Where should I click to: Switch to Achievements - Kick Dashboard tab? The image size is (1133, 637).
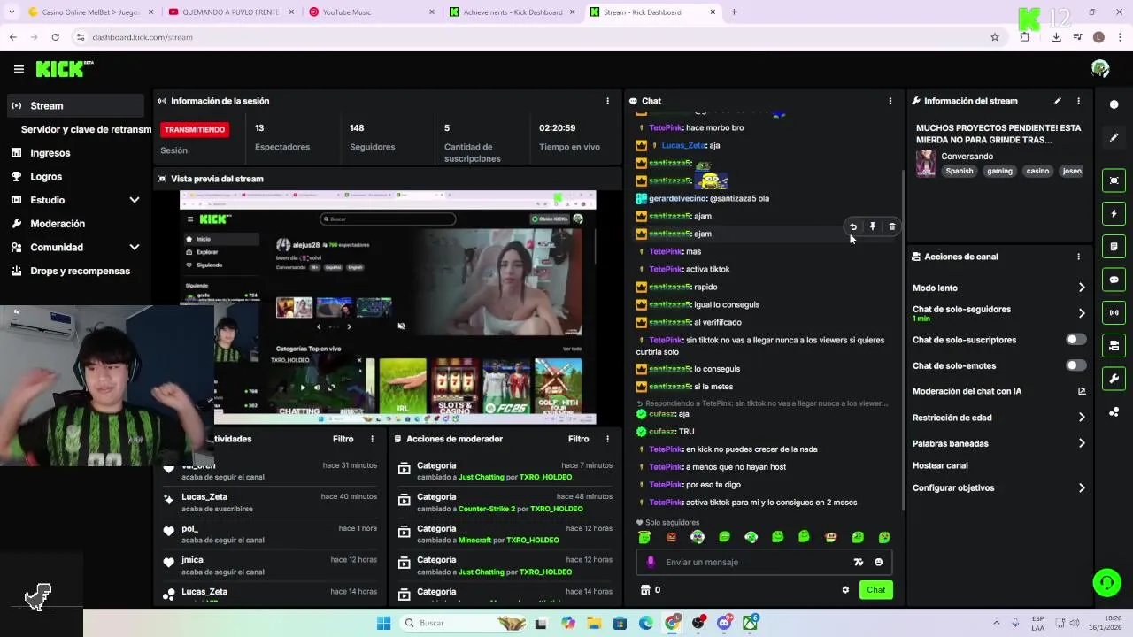(x=512, y=12)
